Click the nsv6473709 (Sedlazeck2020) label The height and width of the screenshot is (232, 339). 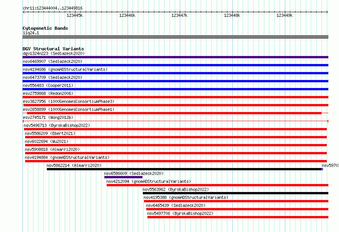point(53,77)
